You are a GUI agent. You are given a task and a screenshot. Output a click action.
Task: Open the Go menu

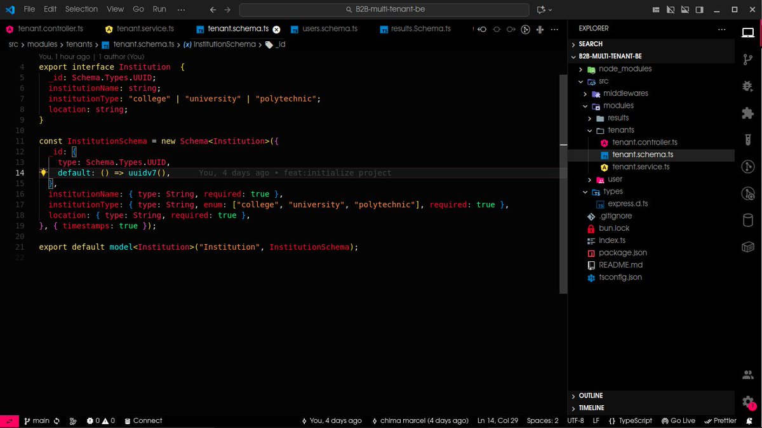138,10
